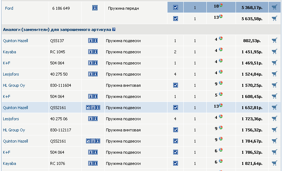Open delivery pie chart in QSS137 row
Viewport: 282px width, 171px height.
(x=221, y=38)
